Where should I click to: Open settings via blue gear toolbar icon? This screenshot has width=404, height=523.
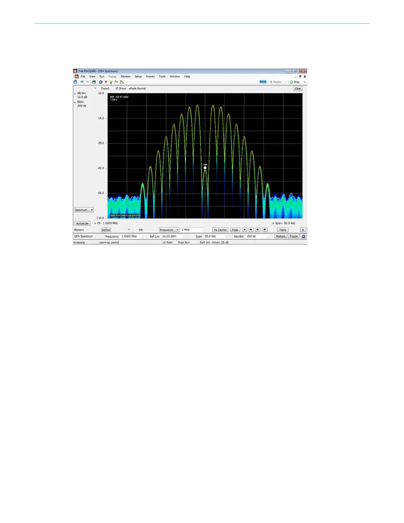tap(100, 82)
